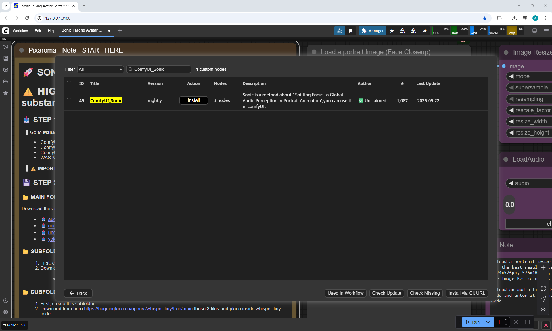
Task: Toggle bottom panel icon in top bar
Action: [x=534, y=31]
